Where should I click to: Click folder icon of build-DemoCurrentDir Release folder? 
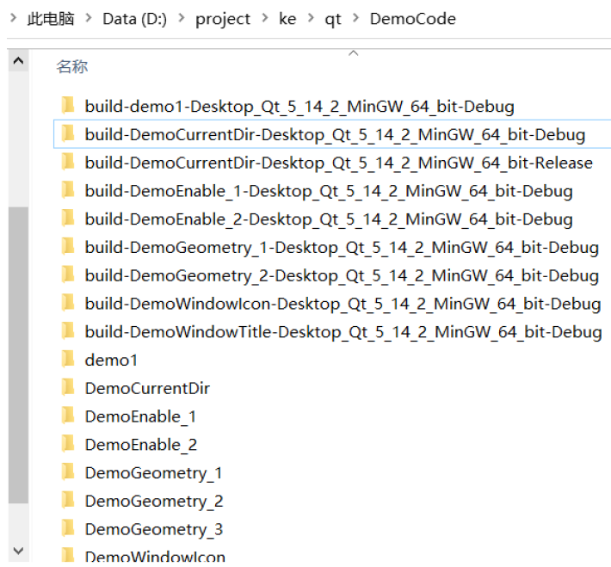pyautogui.click(x=68, y=162)
